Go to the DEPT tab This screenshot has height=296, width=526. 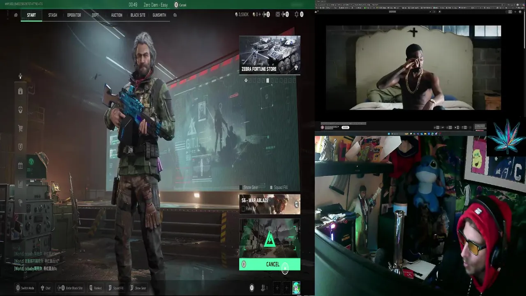click(95, 15)
